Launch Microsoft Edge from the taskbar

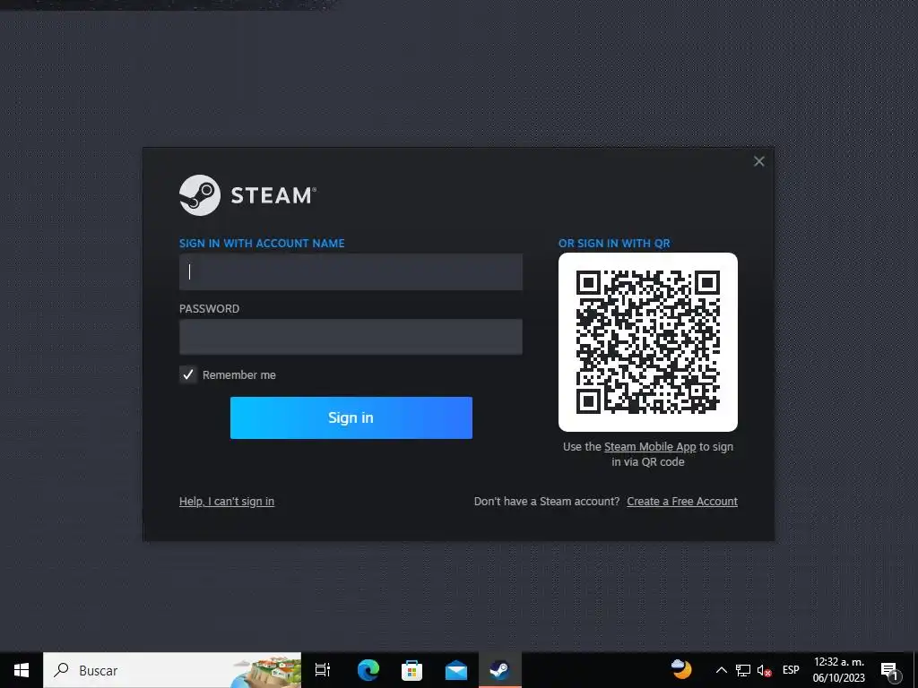click(x=368, y=670)
